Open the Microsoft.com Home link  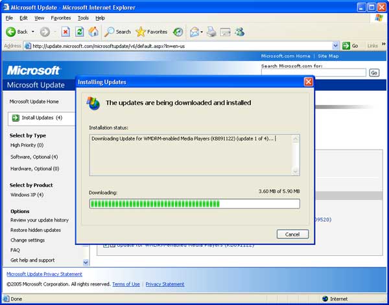[x=285, y=56]
